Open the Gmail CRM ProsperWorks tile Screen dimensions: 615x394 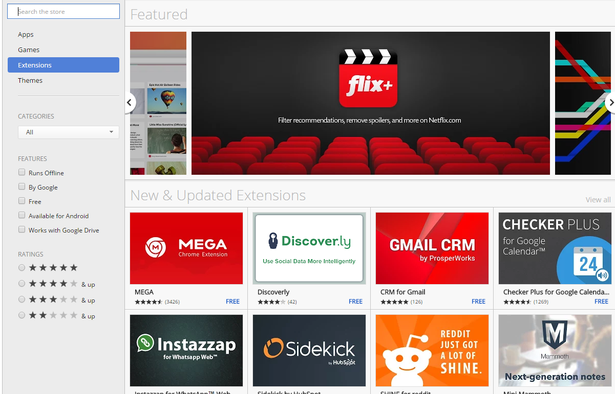[432, 248]
